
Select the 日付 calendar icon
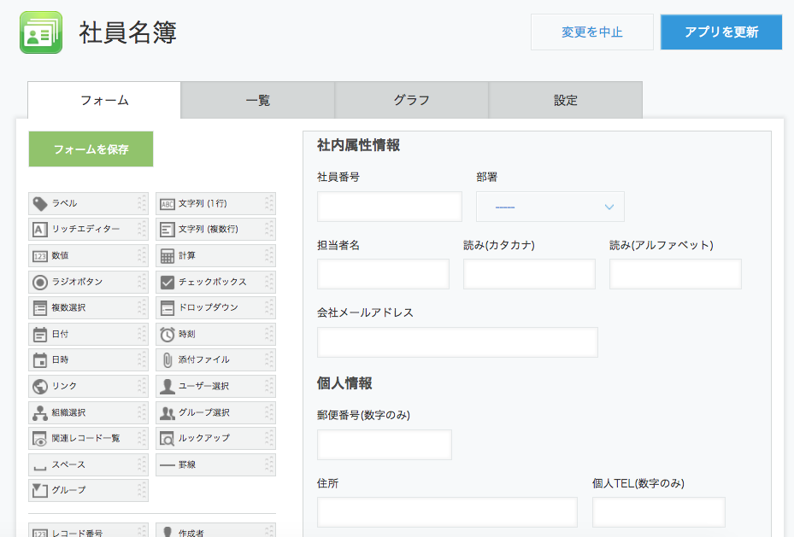point(40,334)
